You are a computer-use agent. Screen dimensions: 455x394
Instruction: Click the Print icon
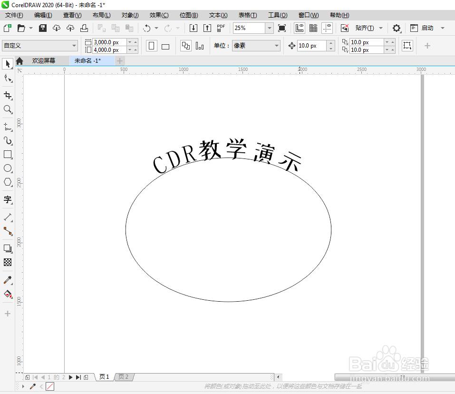click(84, 28)
